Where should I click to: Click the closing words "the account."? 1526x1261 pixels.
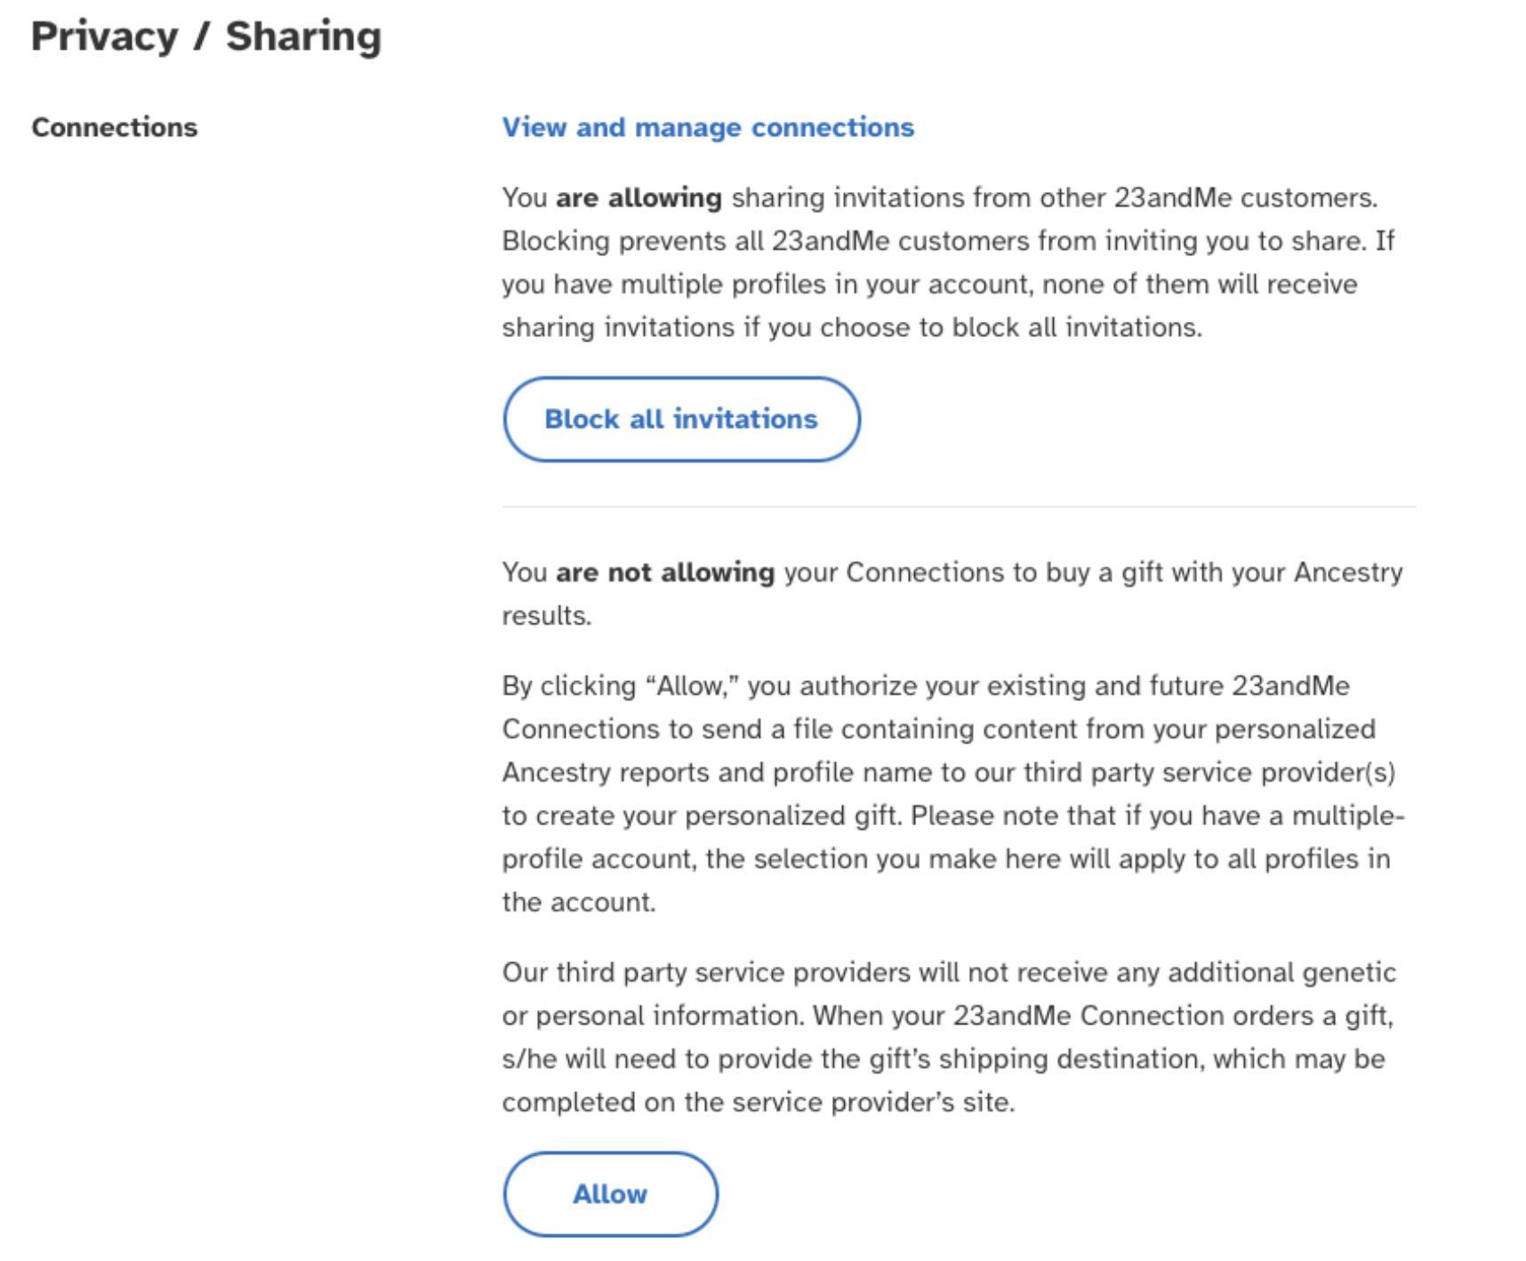(578, 903)
